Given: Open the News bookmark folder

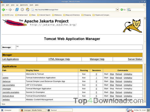Looking at the screenshot, I should point(32,15).
